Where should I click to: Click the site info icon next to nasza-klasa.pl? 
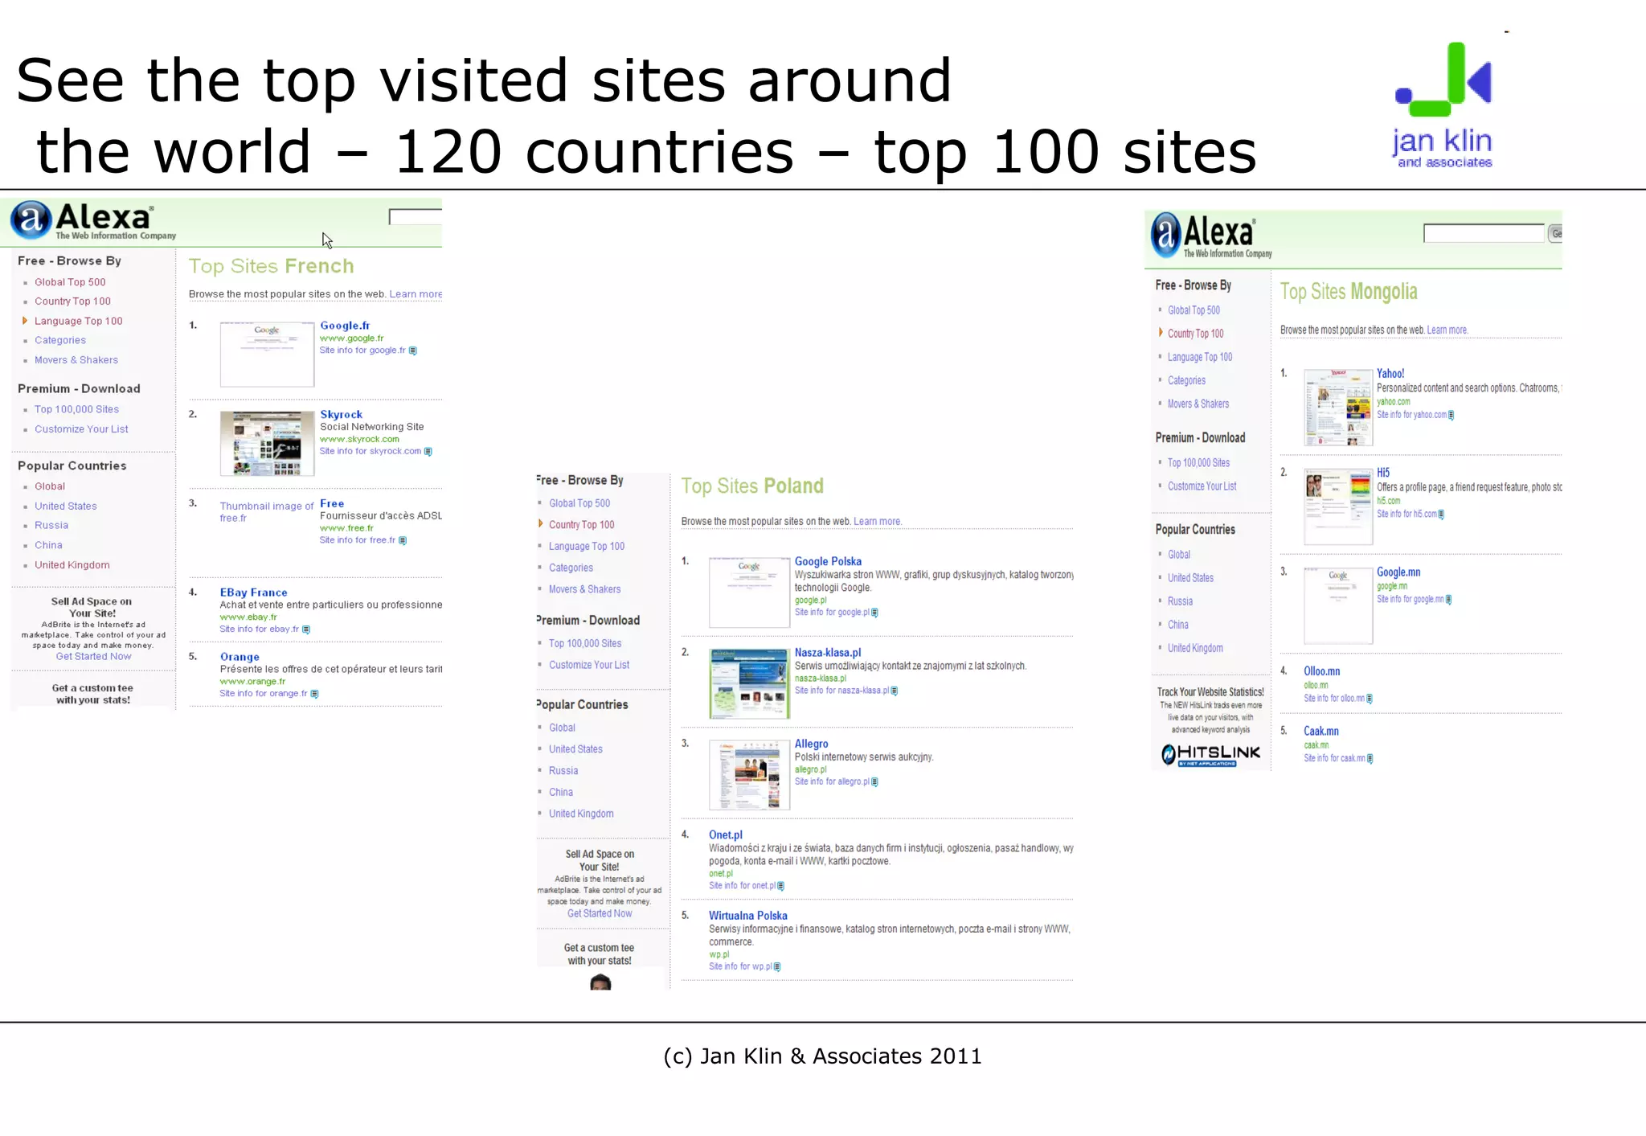point(895,691)
